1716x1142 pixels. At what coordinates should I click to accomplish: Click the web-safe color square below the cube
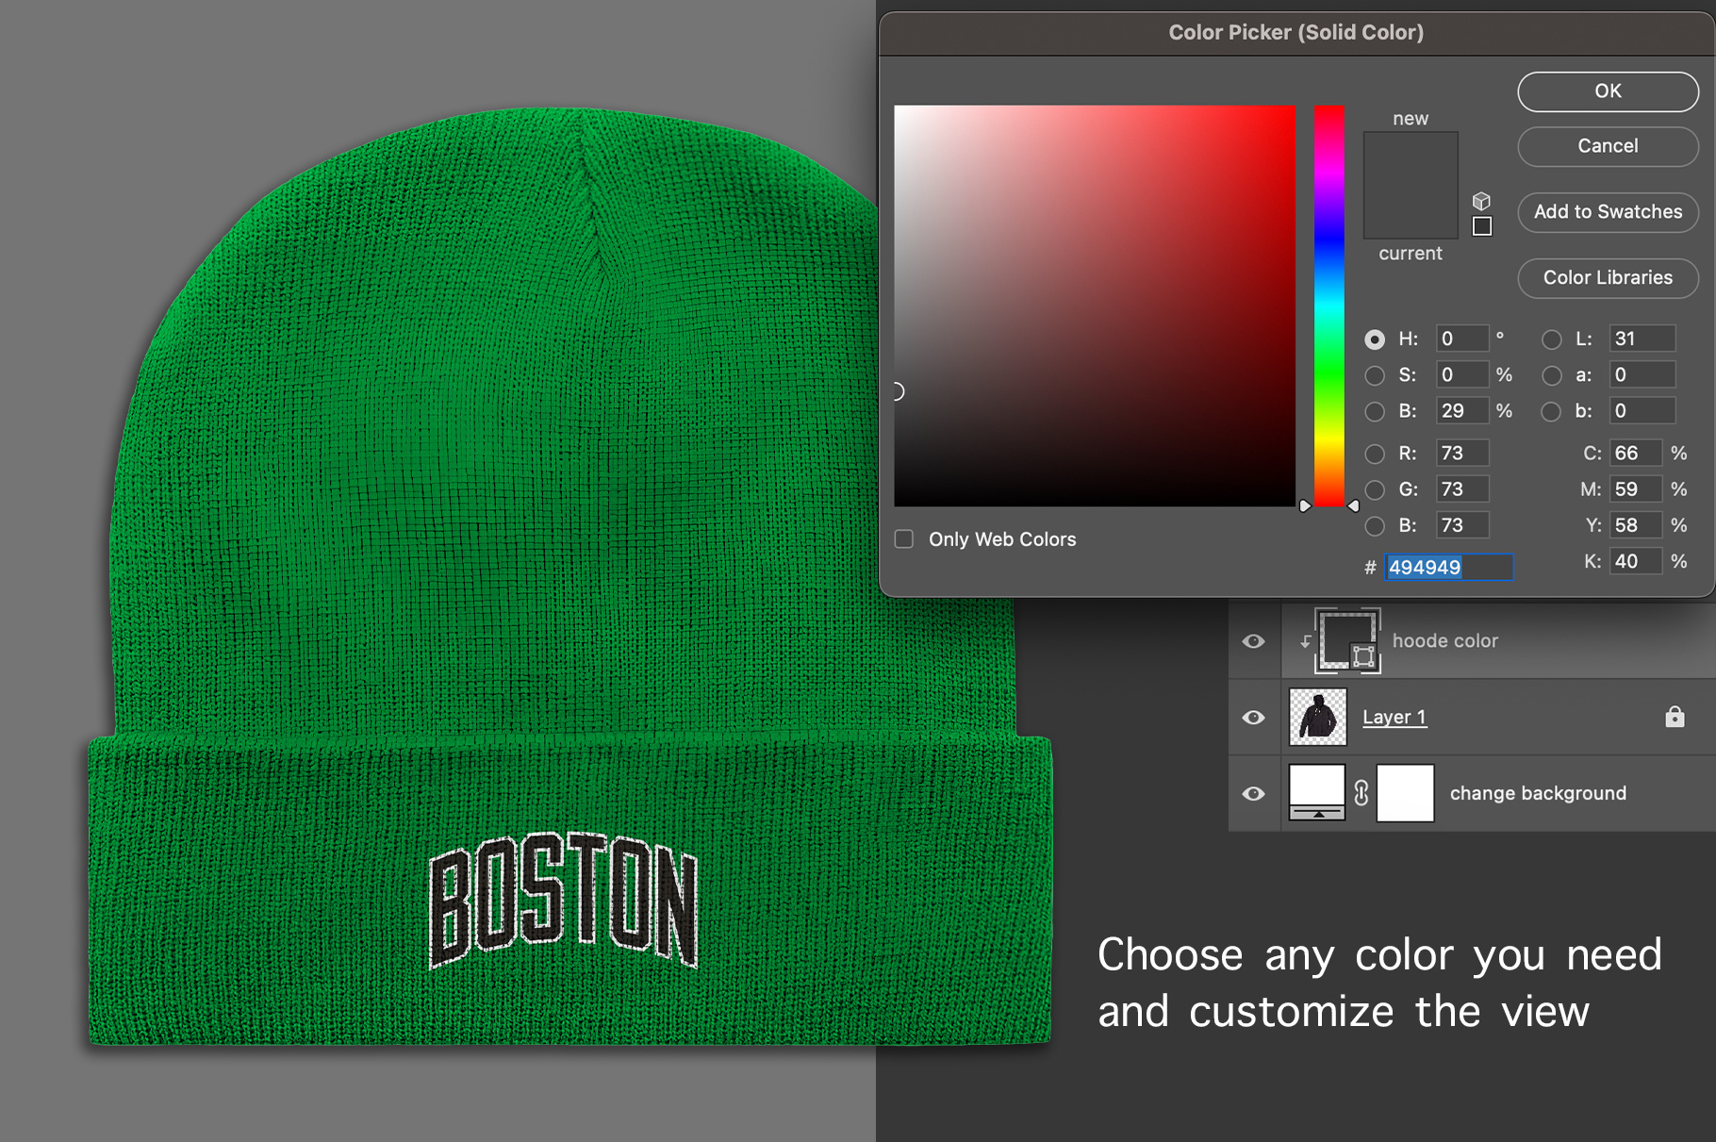pos(1483,226)
